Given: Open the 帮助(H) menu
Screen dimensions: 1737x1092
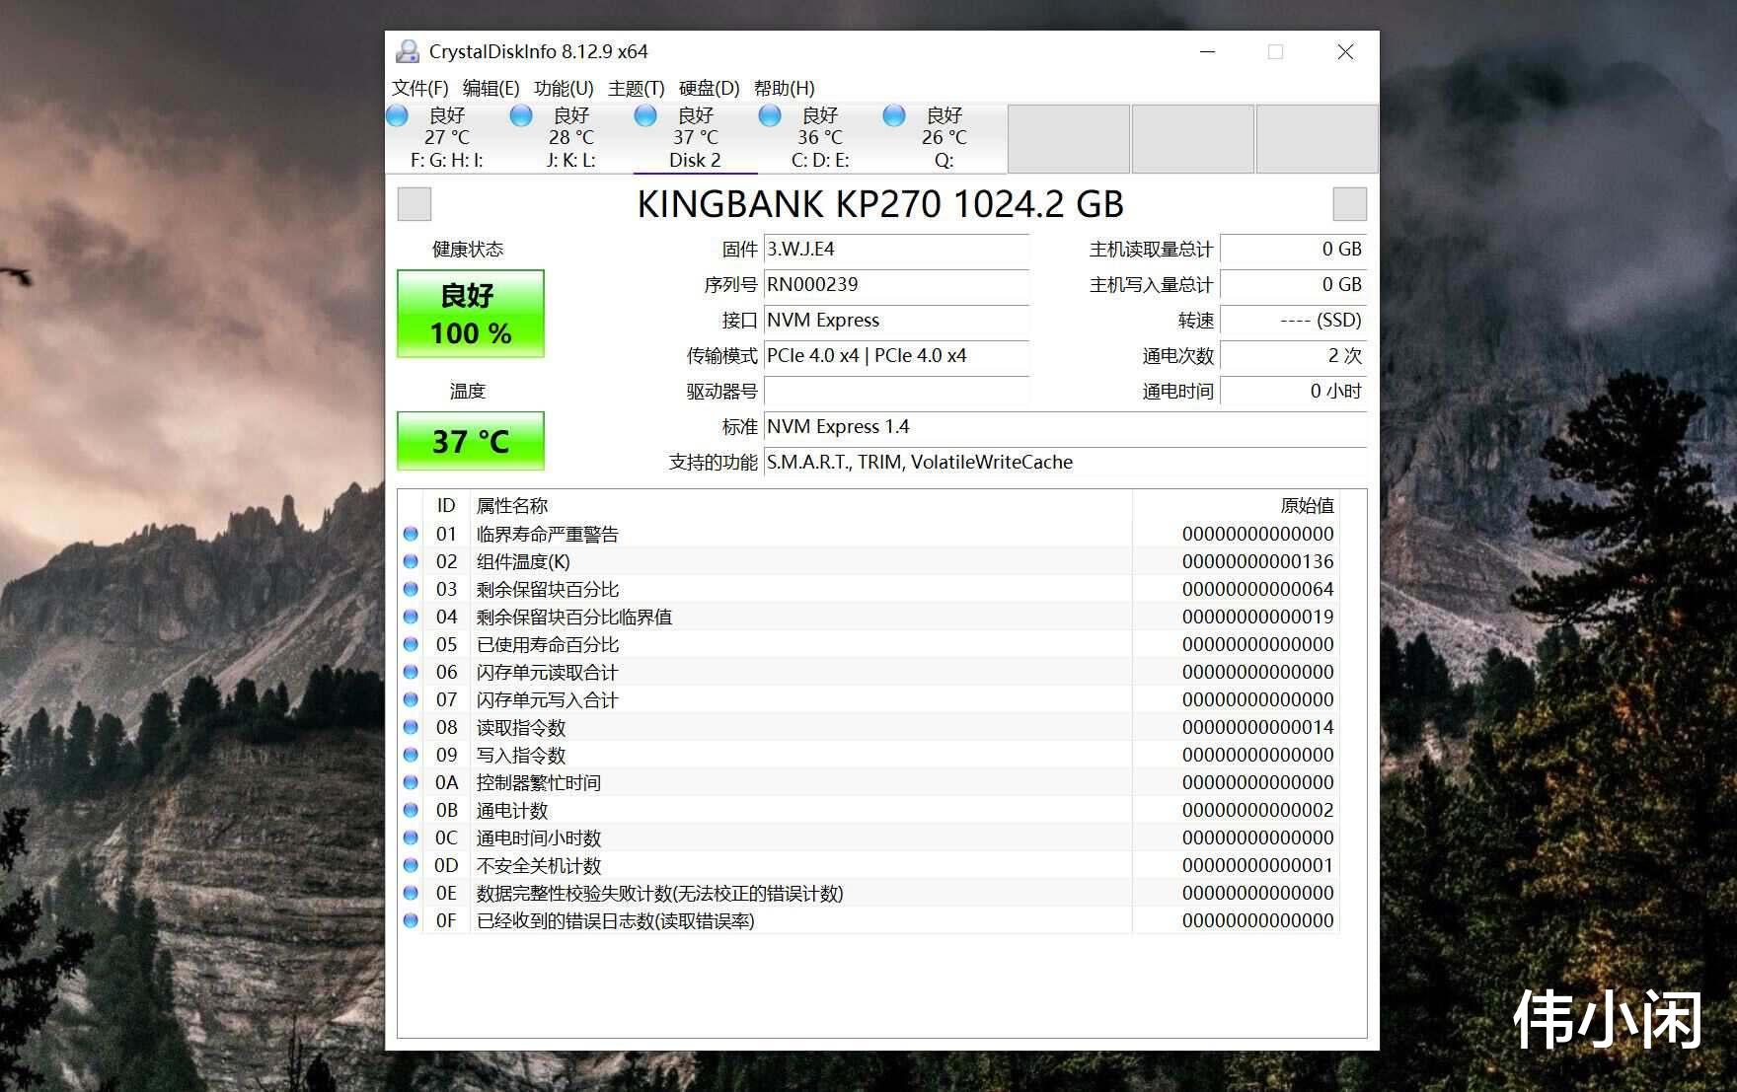Looking at the screenshot, I should [784, 88].
